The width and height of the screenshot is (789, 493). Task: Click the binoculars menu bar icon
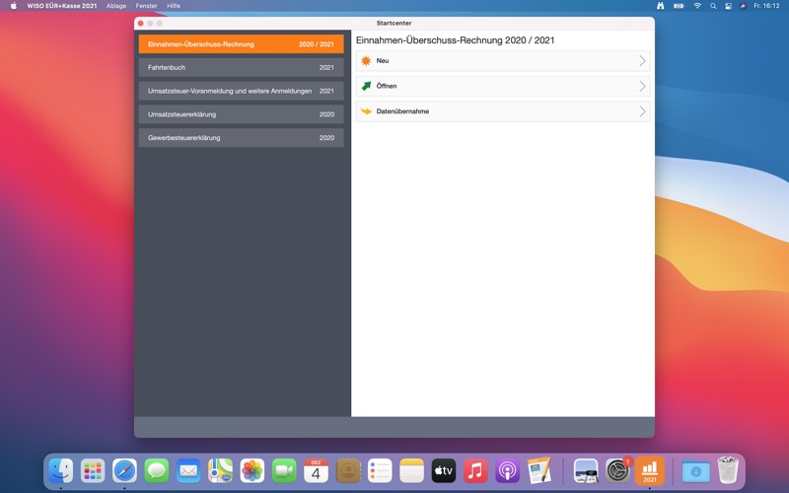pos(660,6)
